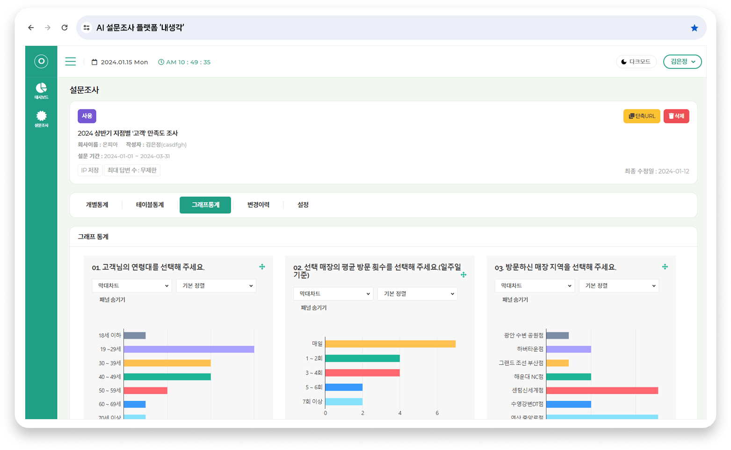Click the 작성자 : 김은정(casdfgh) text
The width and height of the screenshot is (731, 450).
(x=156, y=145)
